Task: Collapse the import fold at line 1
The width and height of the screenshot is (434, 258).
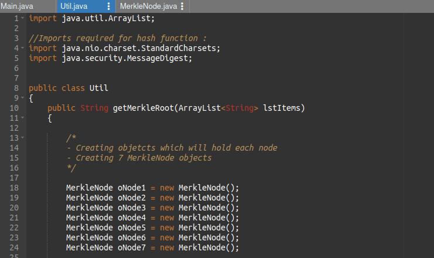Action: [x=23, y=18]
